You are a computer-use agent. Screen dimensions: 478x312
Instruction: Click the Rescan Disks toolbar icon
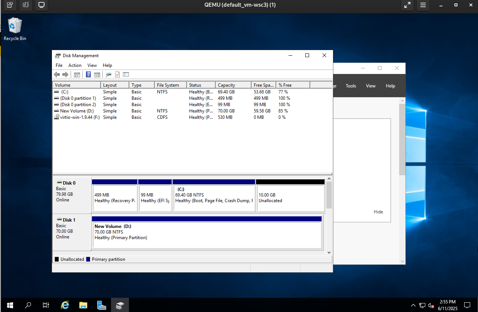click(x=108, y=74)
